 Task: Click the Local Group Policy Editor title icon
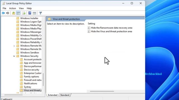pyautogui.click(x=4, y=3)
